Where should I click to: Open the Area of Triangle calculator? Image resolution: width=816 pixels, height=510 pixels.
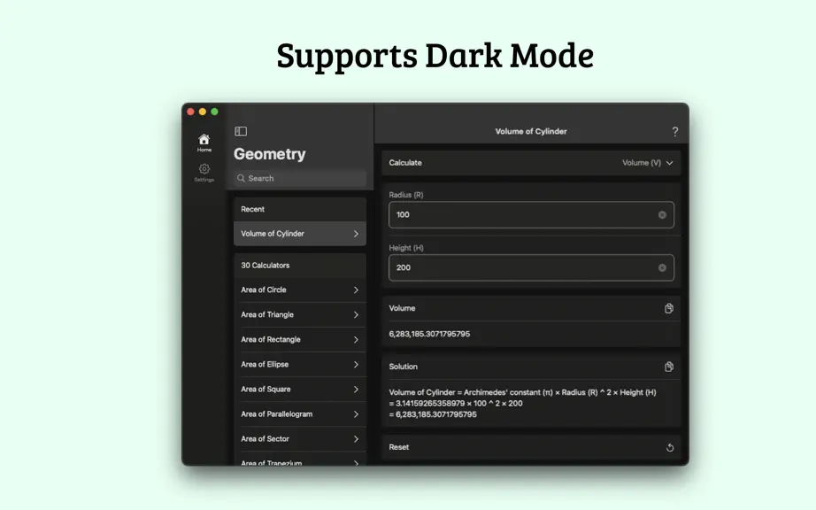[x=300, y=315]
